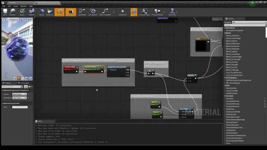Image resolution: width=267 pixels, height=150 pixels.
Task: Click the Show viewport button
Action: (x=30, y=20)
